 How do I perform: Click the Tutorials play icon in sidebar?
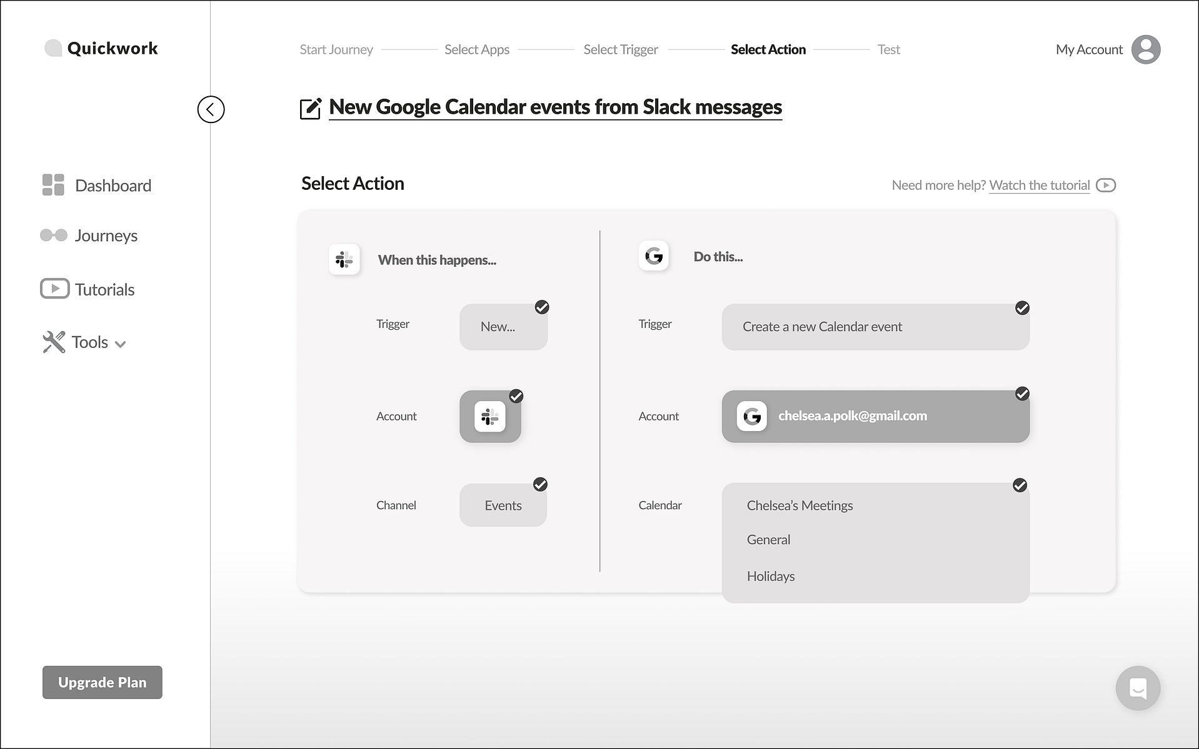[55, 289]
